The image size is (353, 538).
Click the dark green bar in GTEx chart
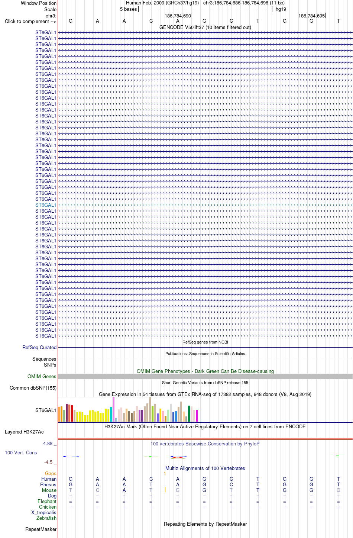tap(189, 413)
